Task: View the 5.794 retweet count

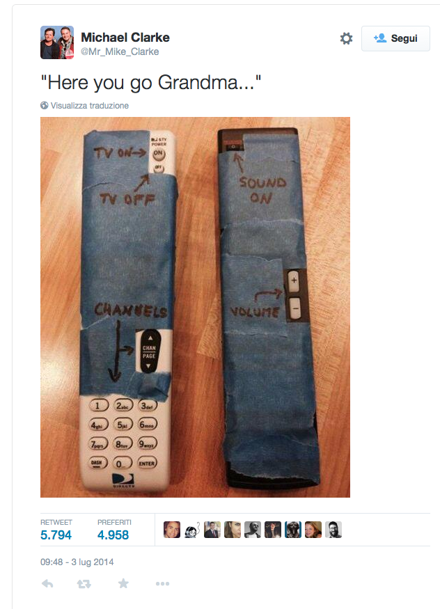Action: [56, 535]
